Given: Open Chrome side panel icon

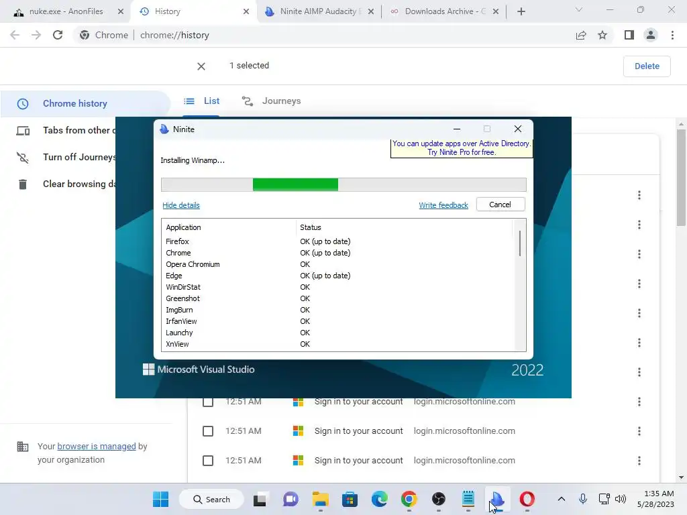Looking at the screenshot, I should (629, 35).
